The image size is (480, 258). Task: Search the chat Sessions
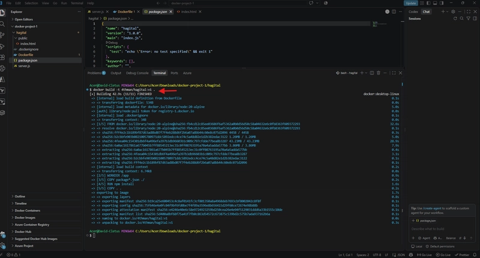[461, 19]
